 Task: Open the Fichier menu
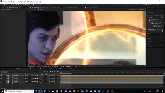2,3
